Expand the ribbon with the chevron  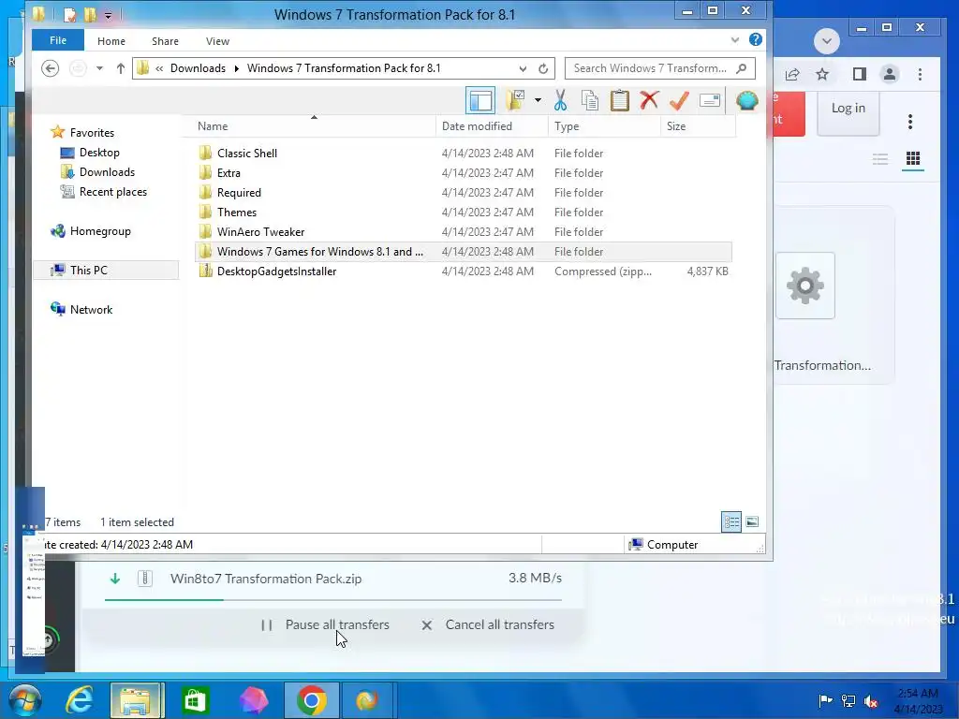[x=734, y=40]
